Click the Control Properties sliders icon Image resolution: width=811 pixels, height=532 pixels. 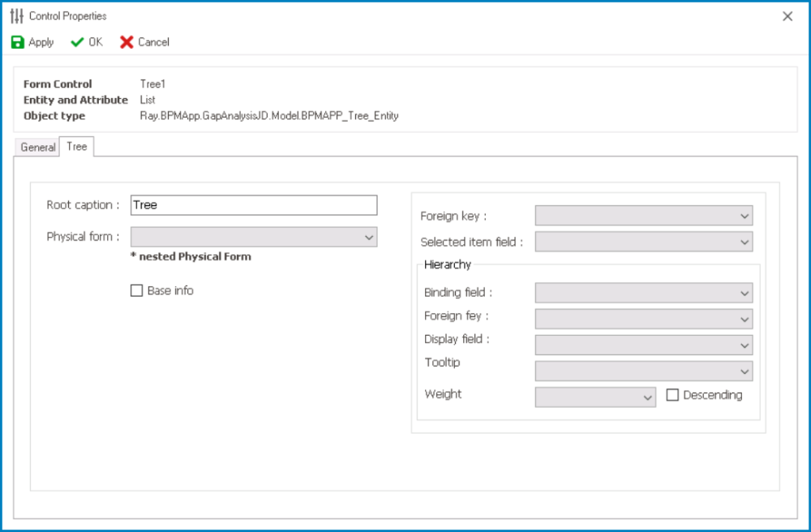tap(17, 16)
